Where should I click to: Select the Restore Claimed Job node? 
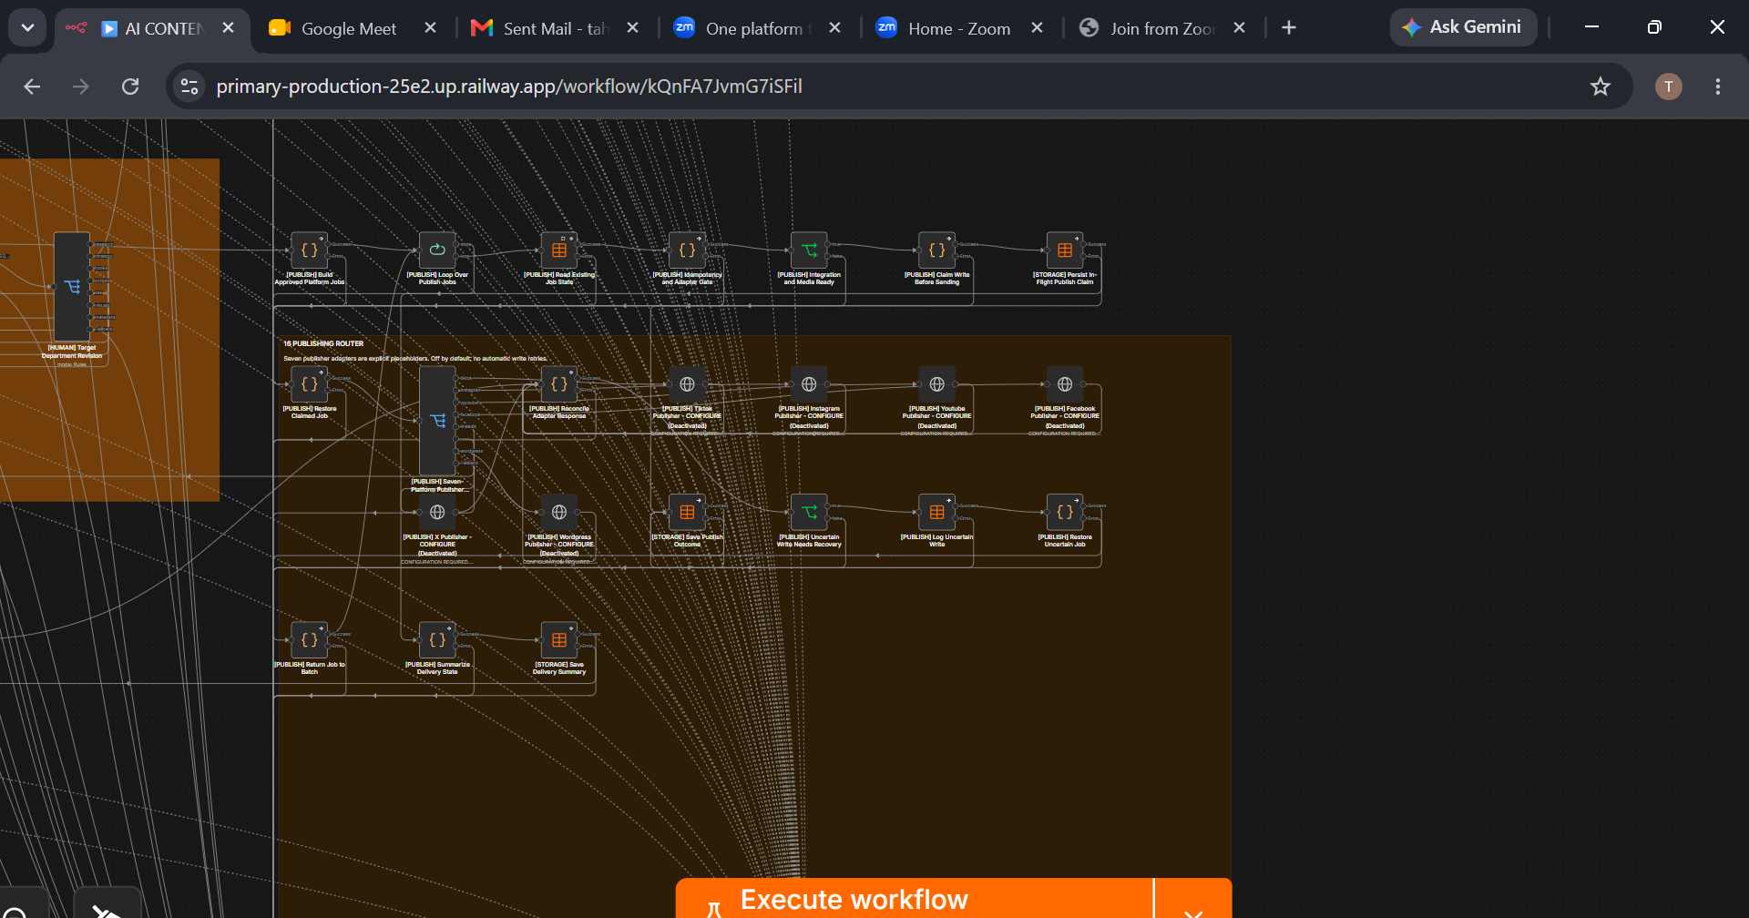click(x=309, y=384)
